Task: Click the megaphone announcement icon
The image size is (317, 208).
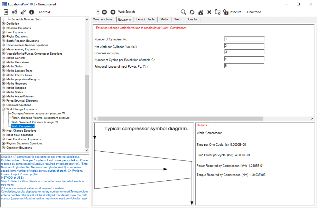Action: point(15,12)
